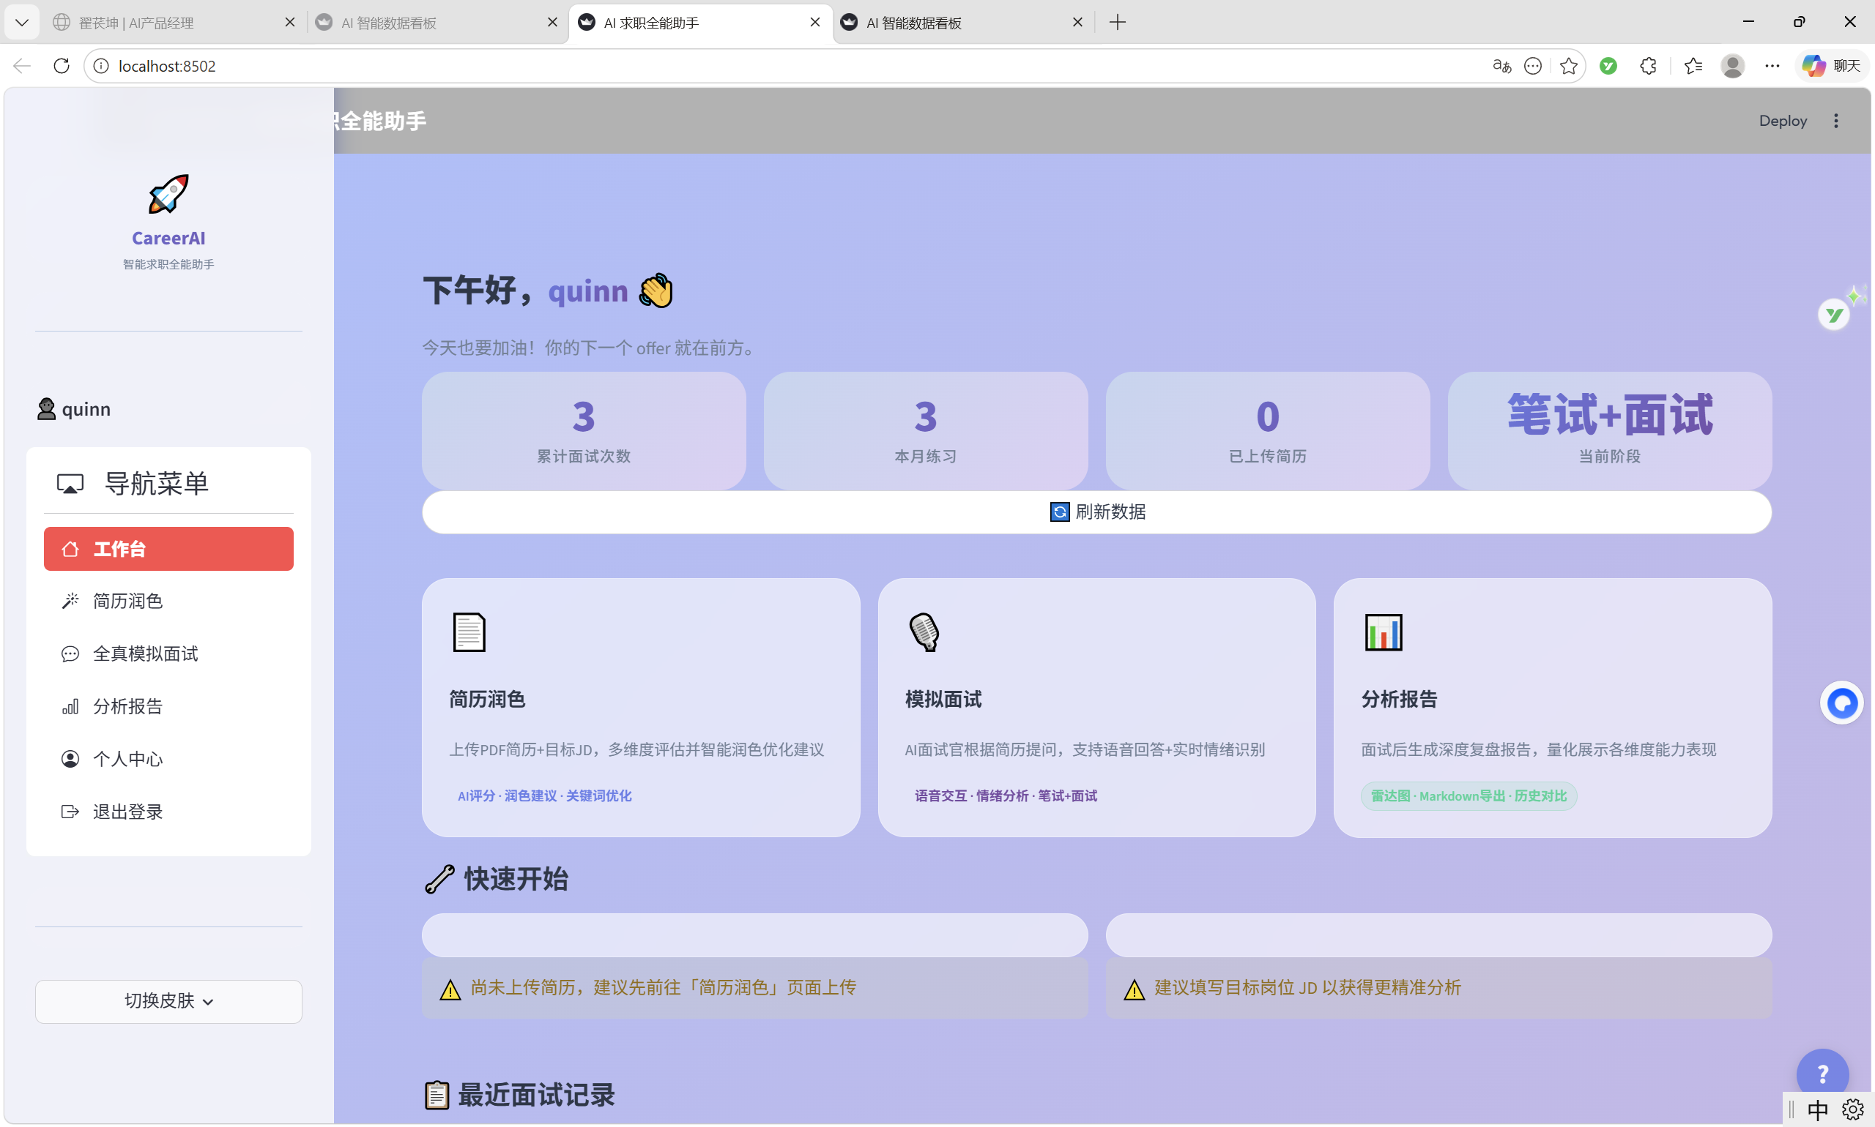Open the app's three-dot menu beside Deploy
This screenshot has height=1127, width=1875.
1836,120
